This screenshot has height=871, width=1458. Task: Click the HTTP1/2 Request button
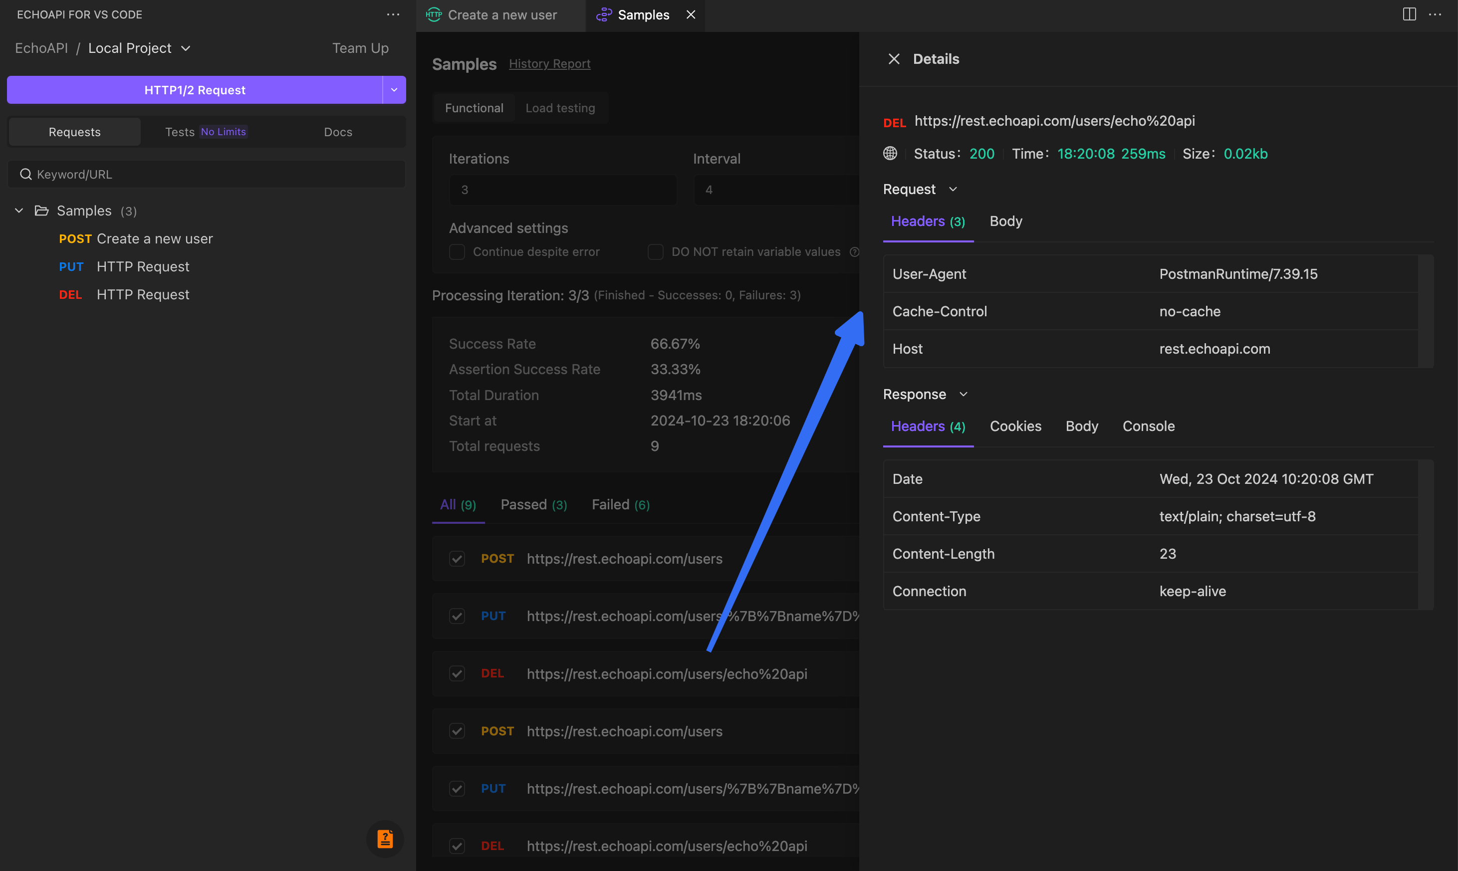point(195,90)
